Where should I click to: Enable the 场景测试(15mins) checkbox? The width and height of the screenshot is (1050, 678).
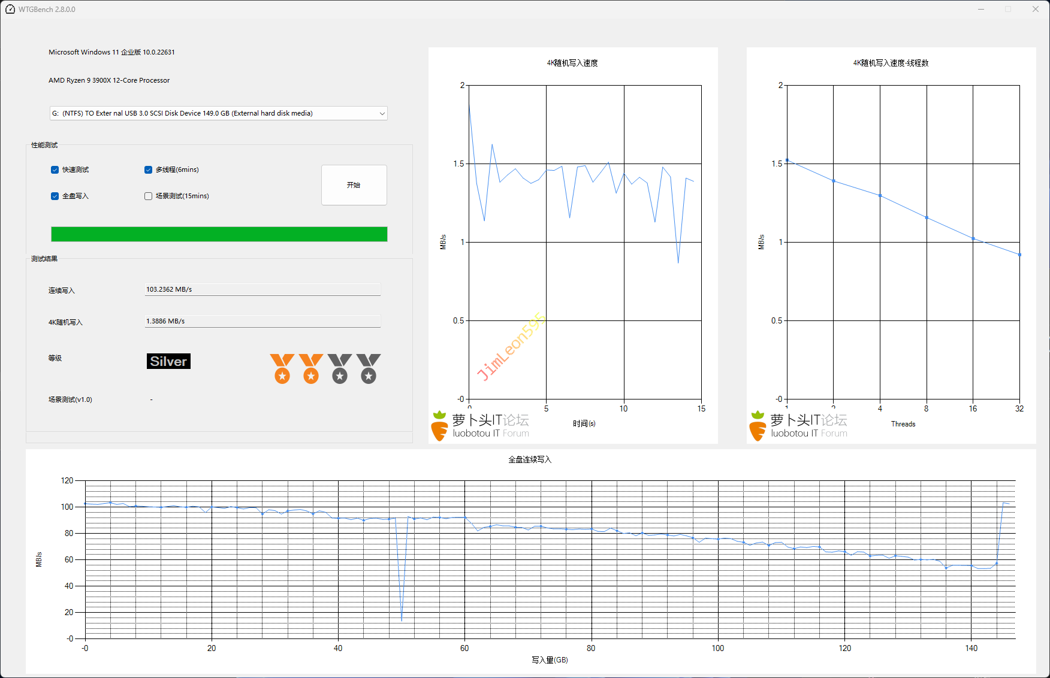coord(149,196)
